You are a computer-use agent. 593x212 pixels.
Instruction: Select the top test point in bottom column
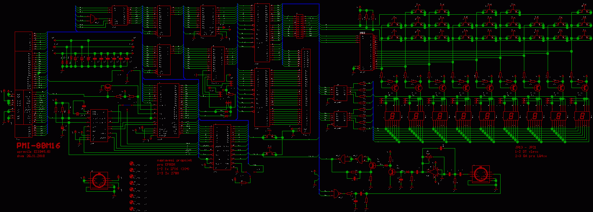click(132, 164)
